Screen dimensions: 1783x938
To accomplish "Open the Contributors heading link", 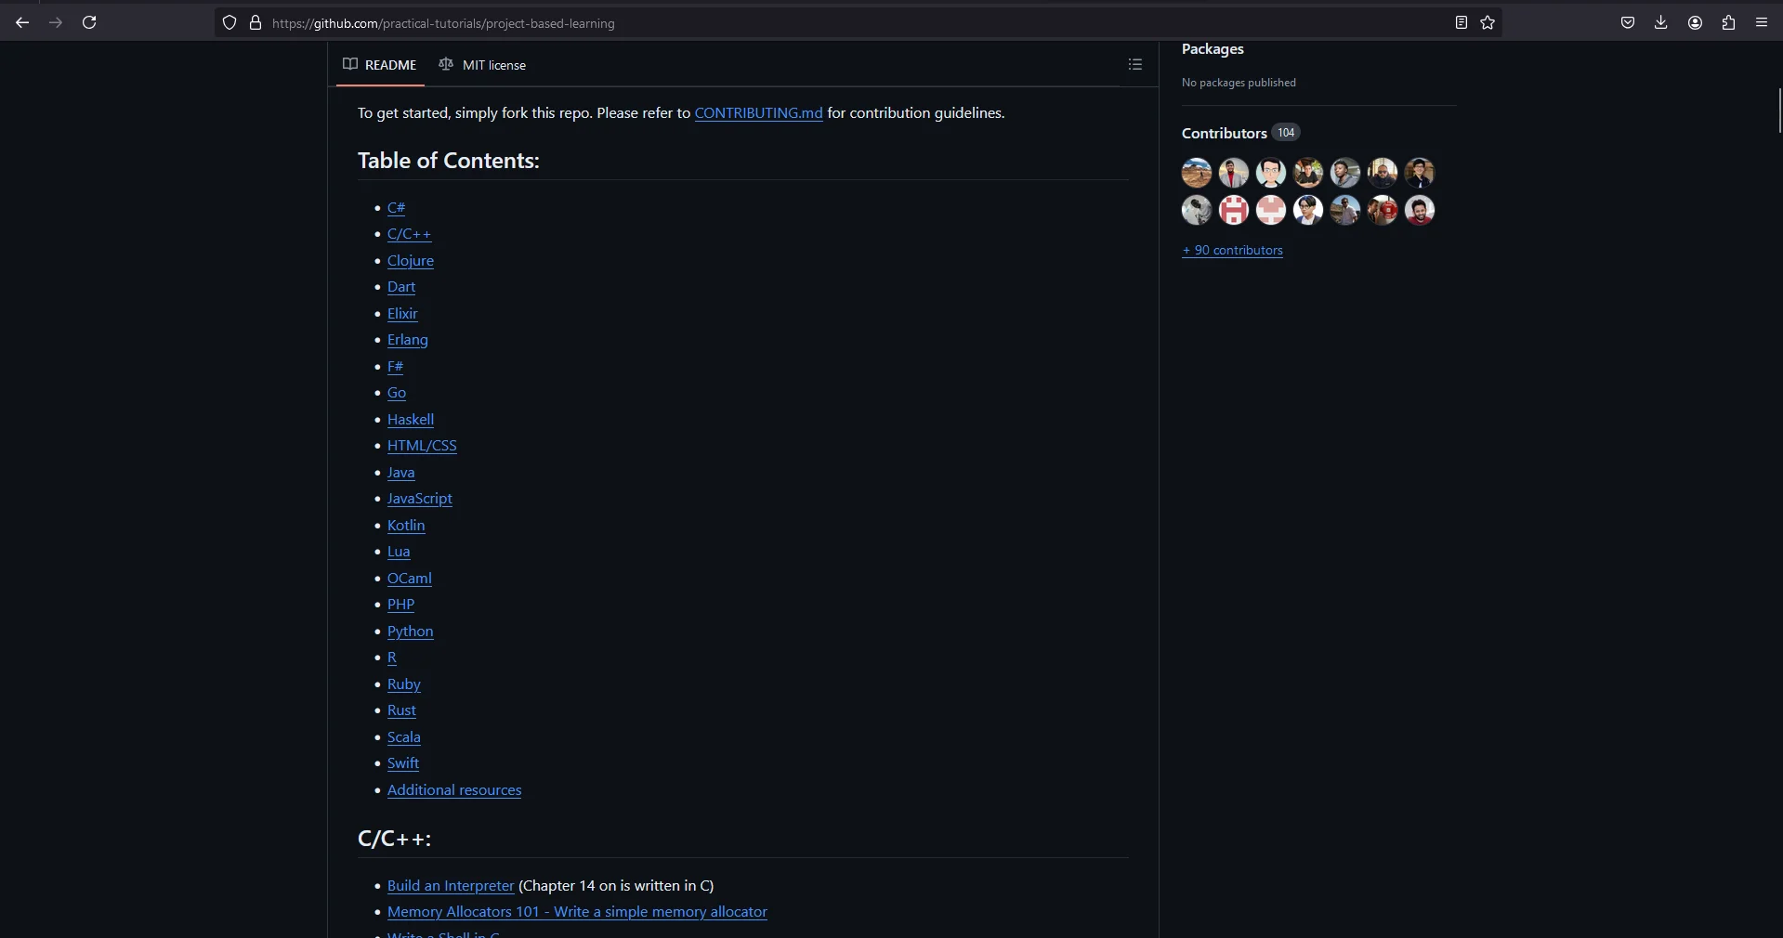I will click(1240, 133).
